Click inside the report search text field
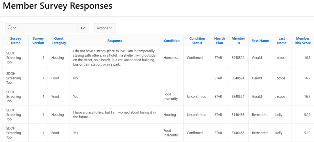 (x=48, y=28)
